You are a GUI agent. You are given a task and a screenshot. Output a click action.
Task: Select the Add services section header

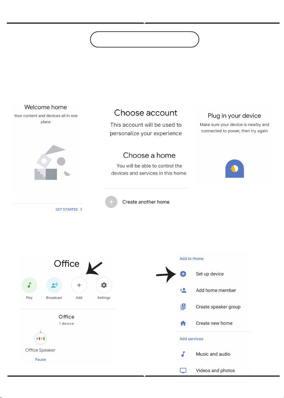pos(191,339)
